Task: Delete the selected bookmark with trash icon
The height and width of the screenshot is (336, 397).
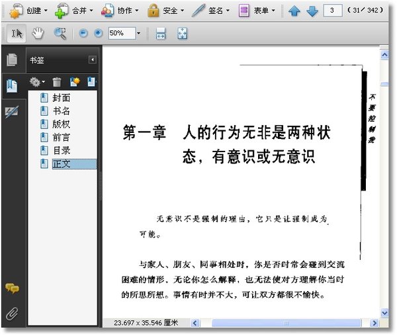Action: click(57, 82)
